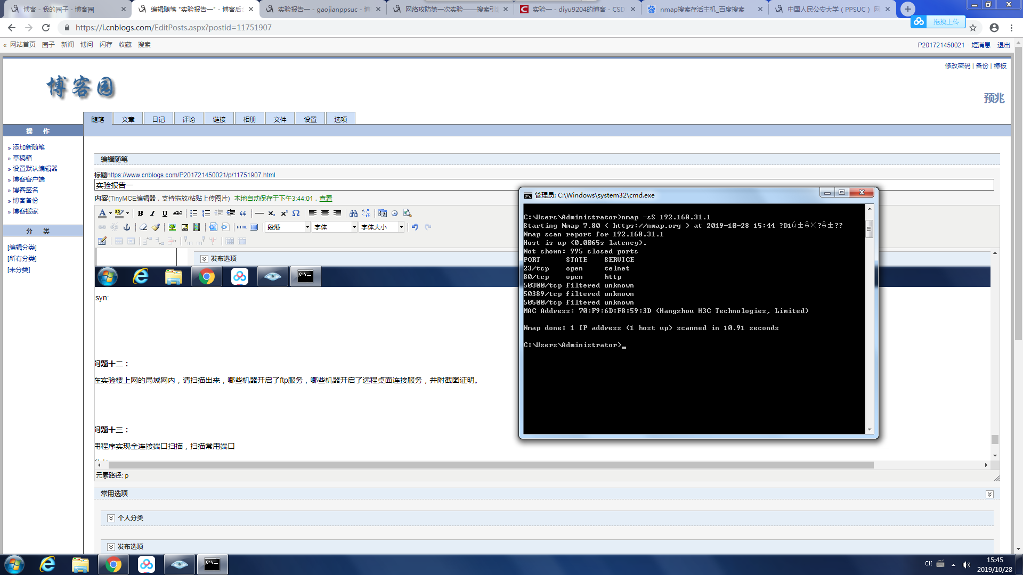Toggle bold formatting in editor toolbar

[x=140, y=213]
